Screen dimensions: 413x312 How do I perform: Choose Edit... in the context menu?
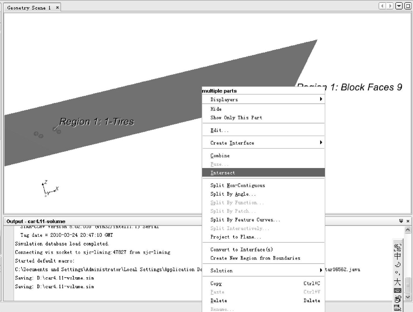tap(263, 130)
